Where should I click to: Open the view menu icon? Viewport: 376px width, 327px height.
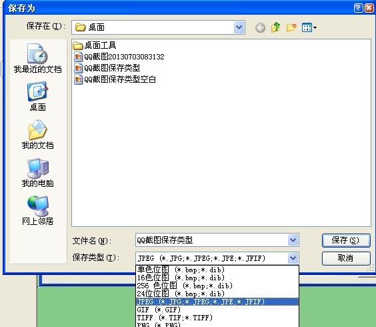[x=309, y=27]
